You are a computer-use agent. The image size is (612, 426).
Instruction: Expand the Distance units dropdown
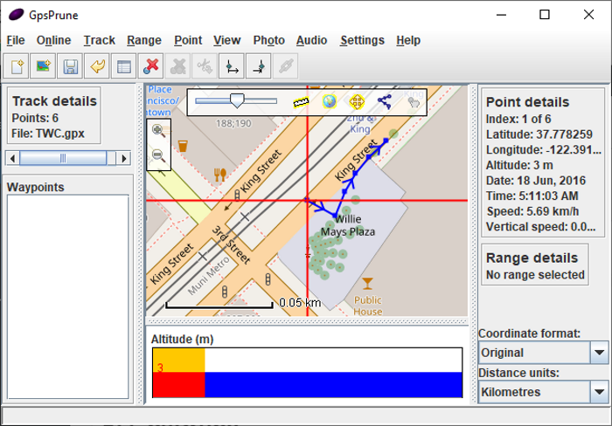[598, 392]
